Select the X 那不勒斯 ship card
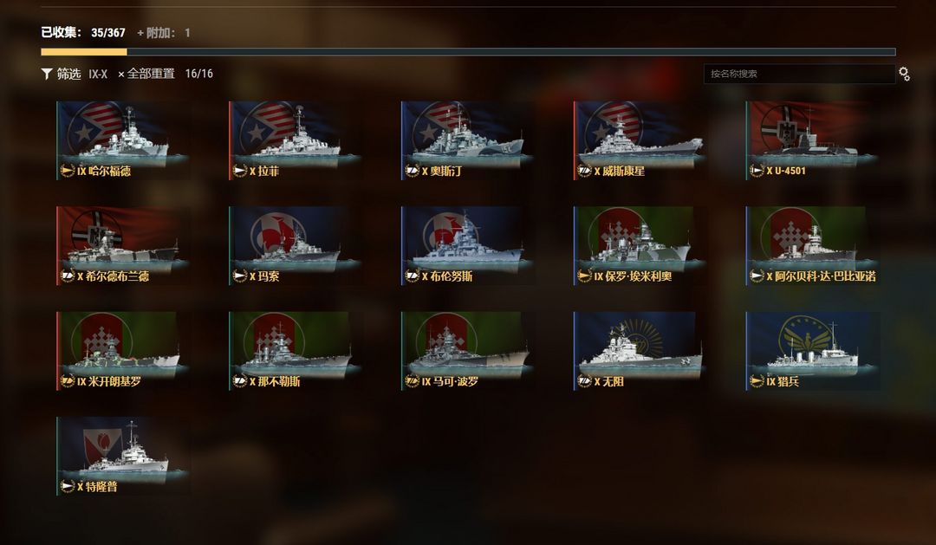Image resolution: width=936 pixels, height=545 pixels. click(x=296, y=350)
